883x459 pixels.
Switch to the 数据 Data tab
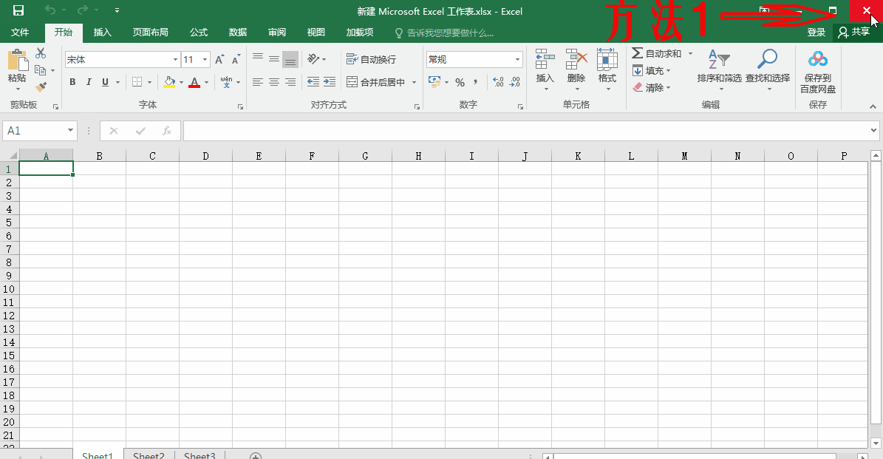click(x=238, y=33)
